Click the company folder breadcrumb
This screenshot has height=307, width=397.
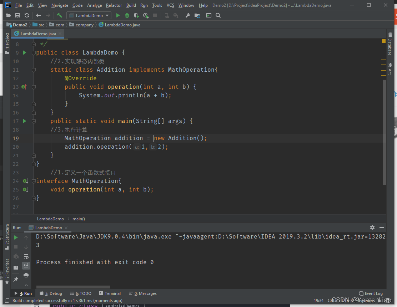coord(81,25)
